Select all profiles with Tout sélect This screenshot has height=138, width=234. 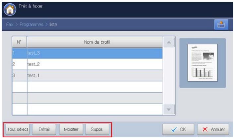tap(18, 129)
